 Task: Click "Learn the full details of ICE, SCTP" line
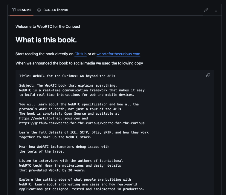[x=84, y=132]
